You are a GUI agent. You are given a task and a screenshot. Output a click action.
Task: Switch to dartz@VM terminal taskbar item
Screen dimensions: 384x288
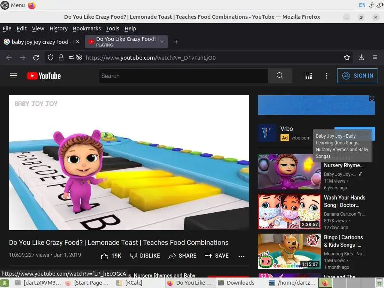coord(38,283)
